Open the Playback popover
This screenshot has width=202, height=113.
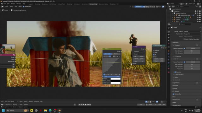point(9,105)
